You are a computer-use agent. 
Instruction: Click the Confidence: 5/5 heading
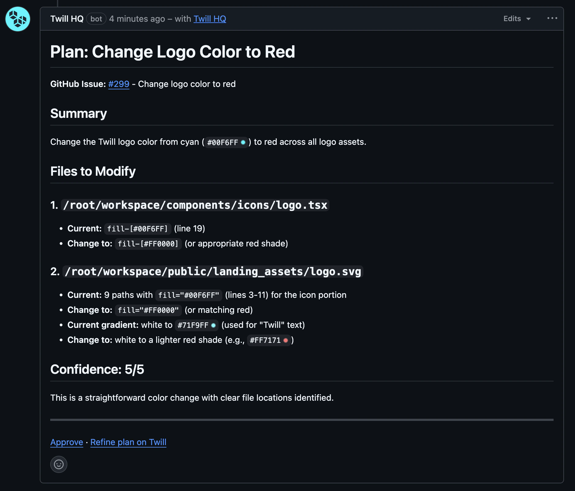click(x=97, y=369)
